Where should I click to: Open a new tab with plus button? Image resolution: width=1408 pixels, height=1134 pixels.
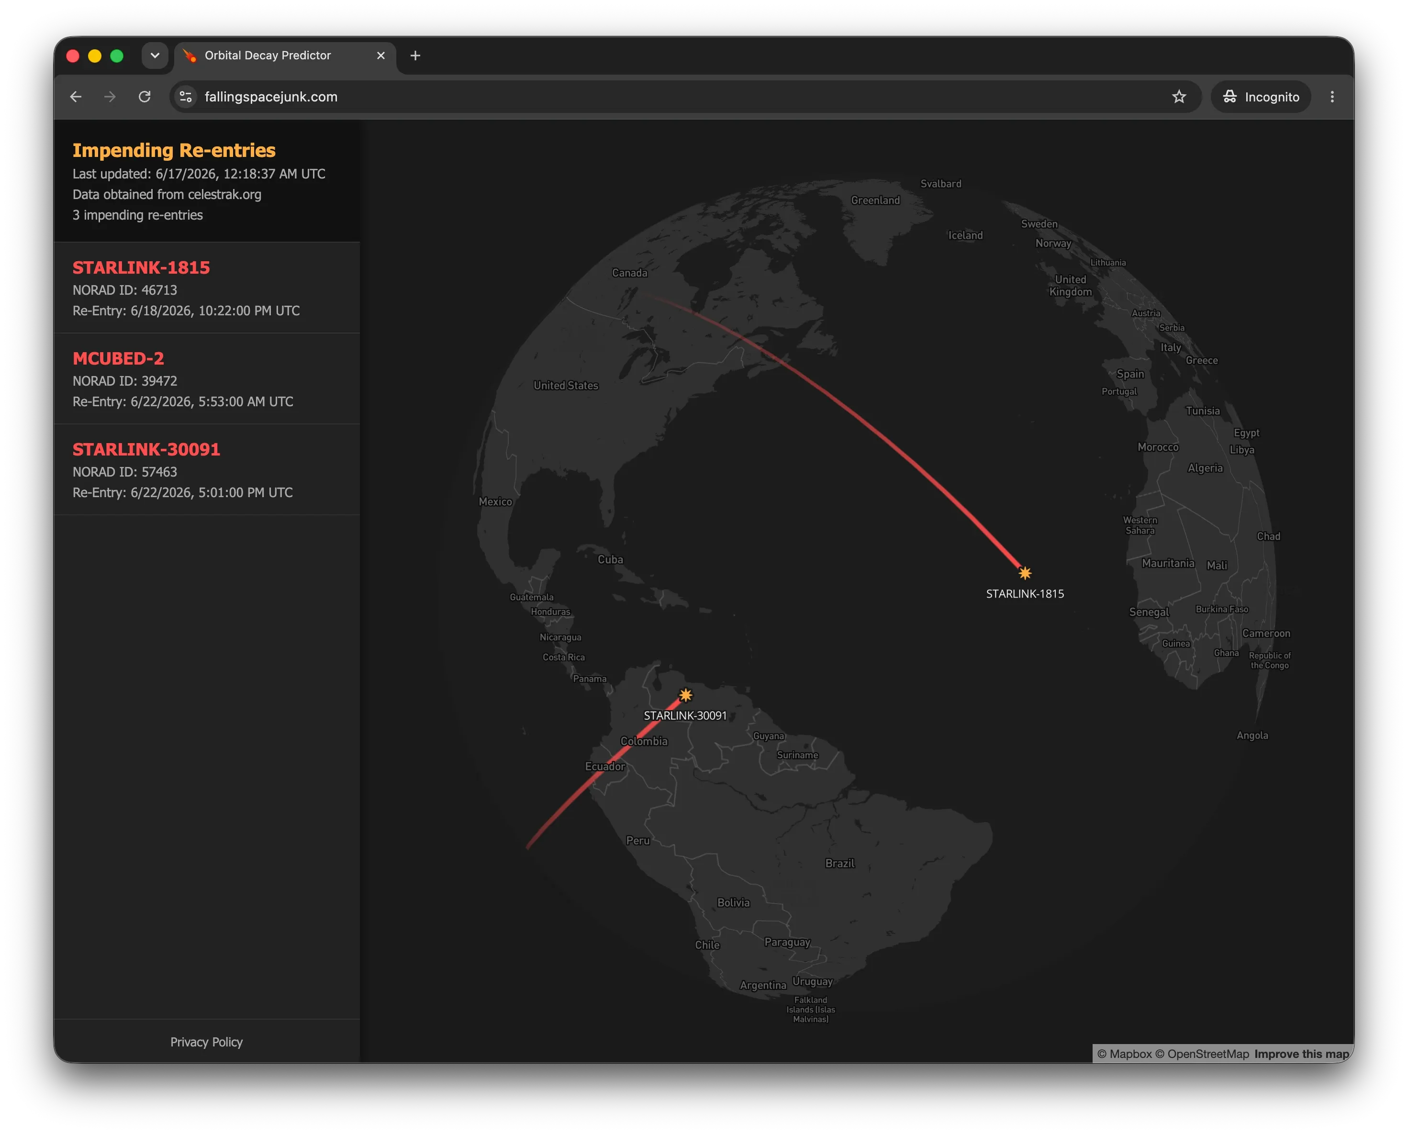415,56
